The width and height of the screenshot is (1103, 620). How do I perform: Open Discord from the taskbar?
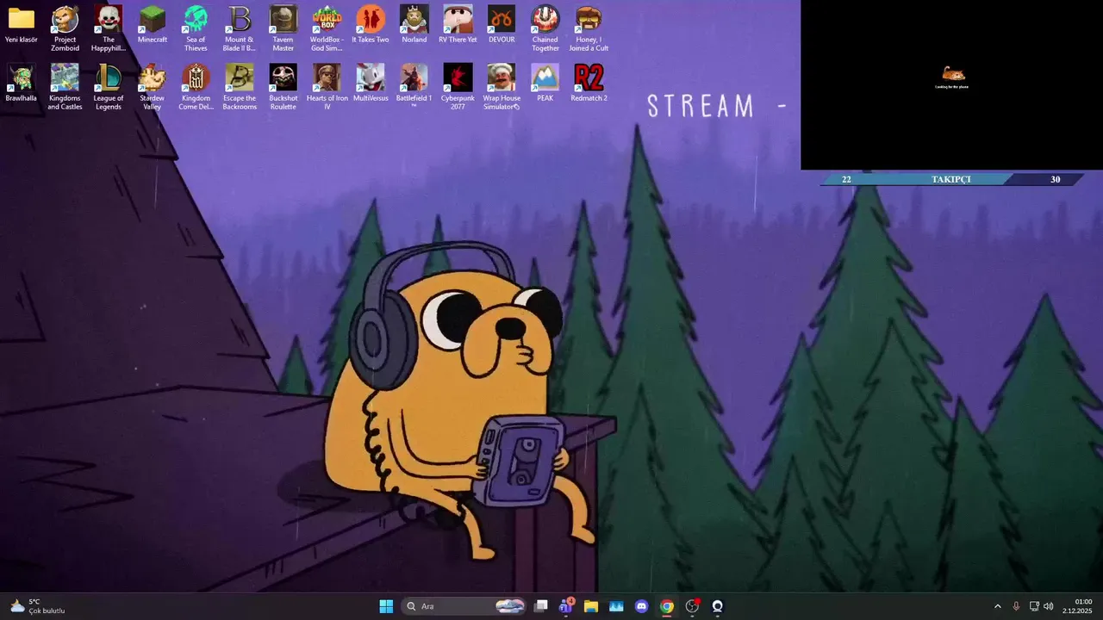click(641, 606)
